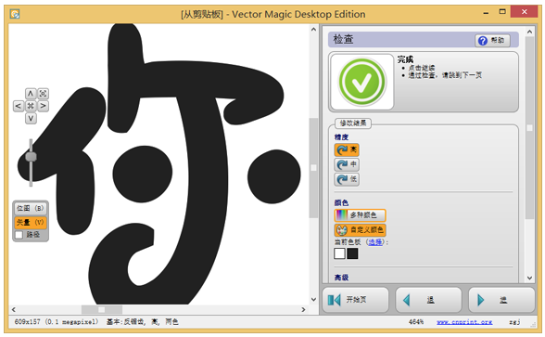Tick the 路径 paths checkbox
Image resolution: width=545 pixels, height=337 pixels.
19,235
